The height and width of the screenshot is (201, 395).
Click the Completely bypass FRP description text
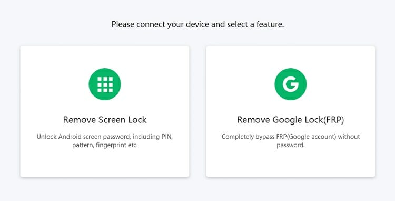click(x=290, y=141)
